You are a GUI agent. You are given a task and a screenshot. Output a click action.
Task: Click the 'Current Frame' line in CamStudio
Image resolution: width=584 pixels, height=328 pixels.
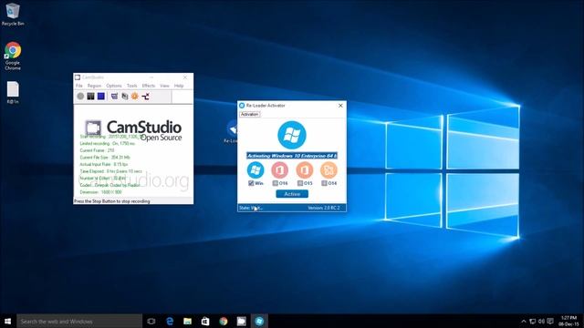[x=98, y=150]
